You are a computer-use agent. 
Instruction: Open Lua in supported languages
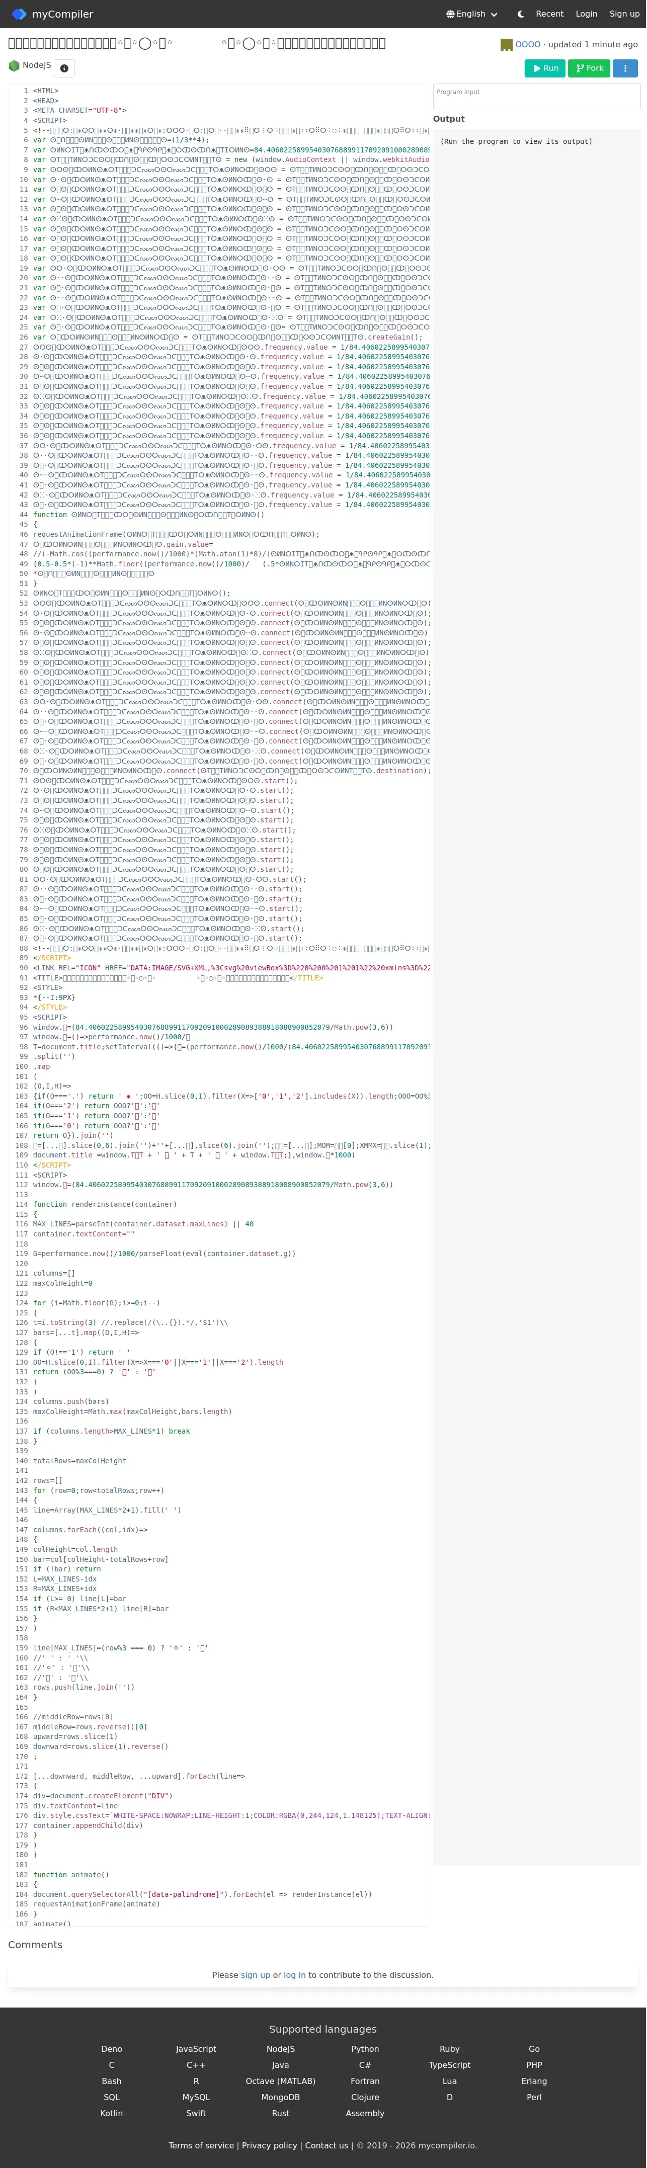tap(449, 2080)
